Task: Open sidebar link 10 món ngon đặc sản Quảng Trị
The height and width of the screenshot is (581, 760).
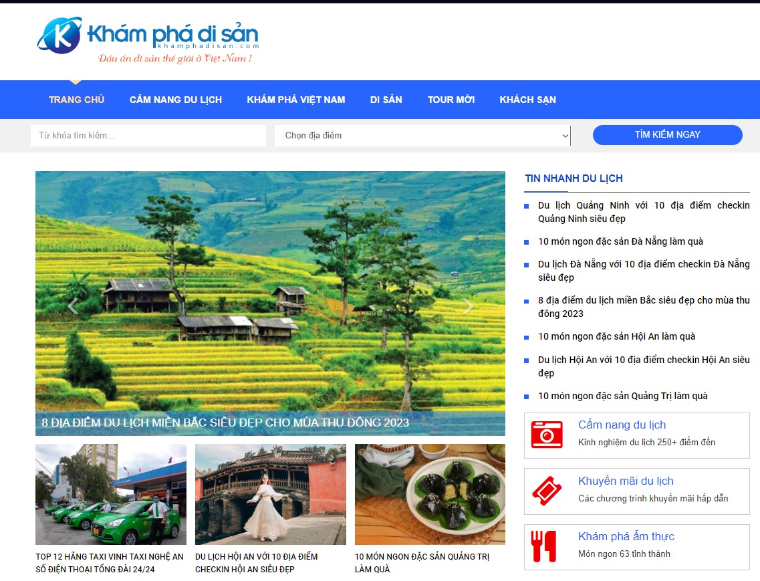Action: (623, 396)
